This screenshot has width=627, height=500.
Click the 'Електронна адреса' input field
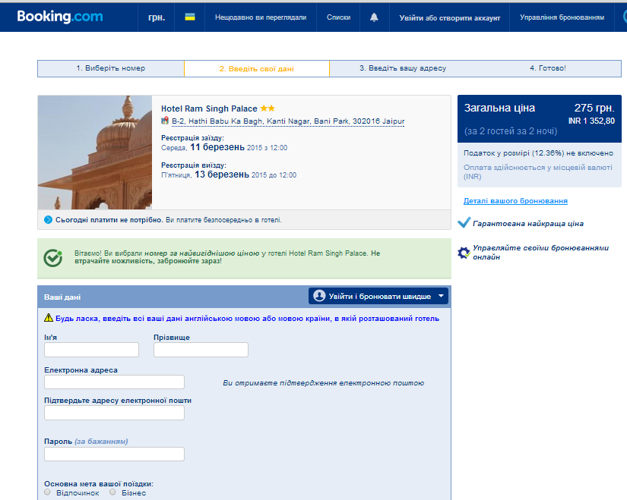point(114,382)
